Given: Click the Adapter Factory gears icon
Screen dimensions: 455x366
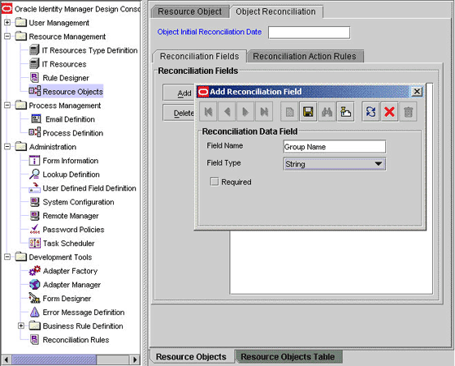Looking at the screenshot, I should coord(34,270).
